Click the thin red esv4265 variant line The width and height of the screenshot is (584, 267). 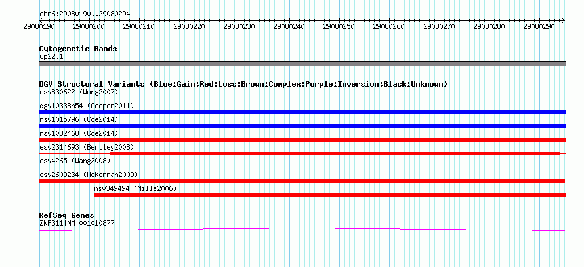coord(302,167)
